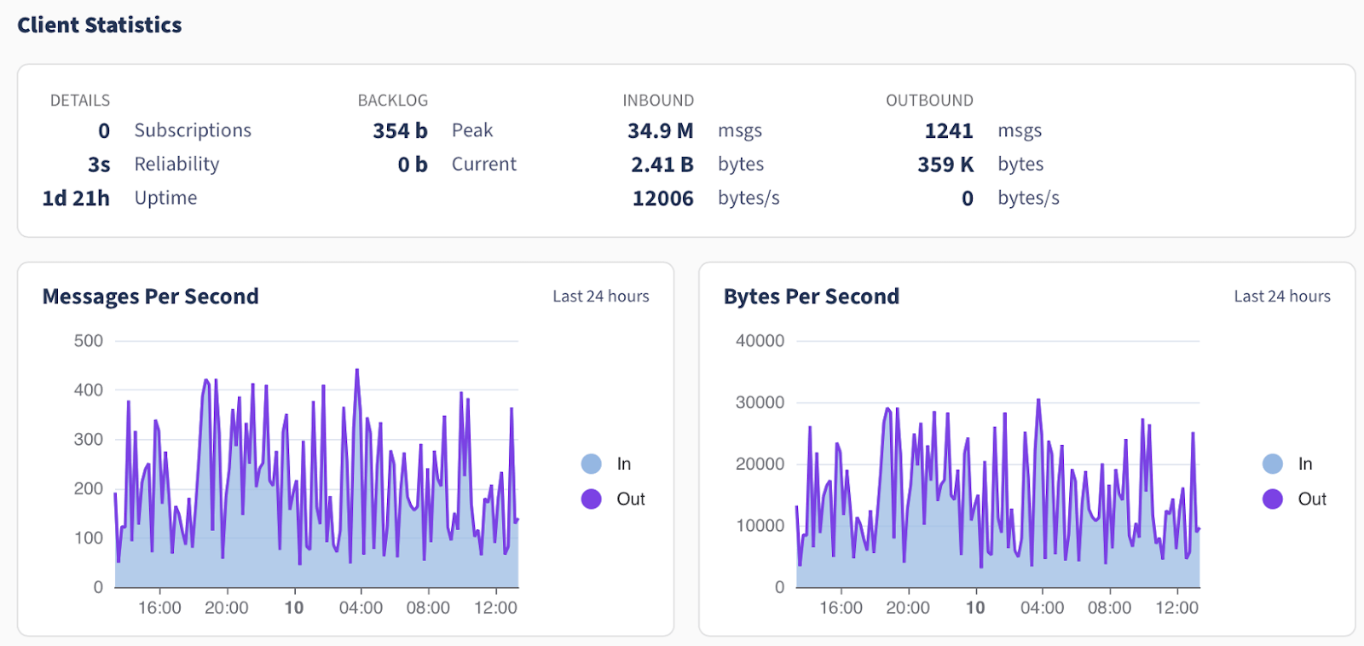Click the 34.9 M inbound msgs value

click(660, 130)
